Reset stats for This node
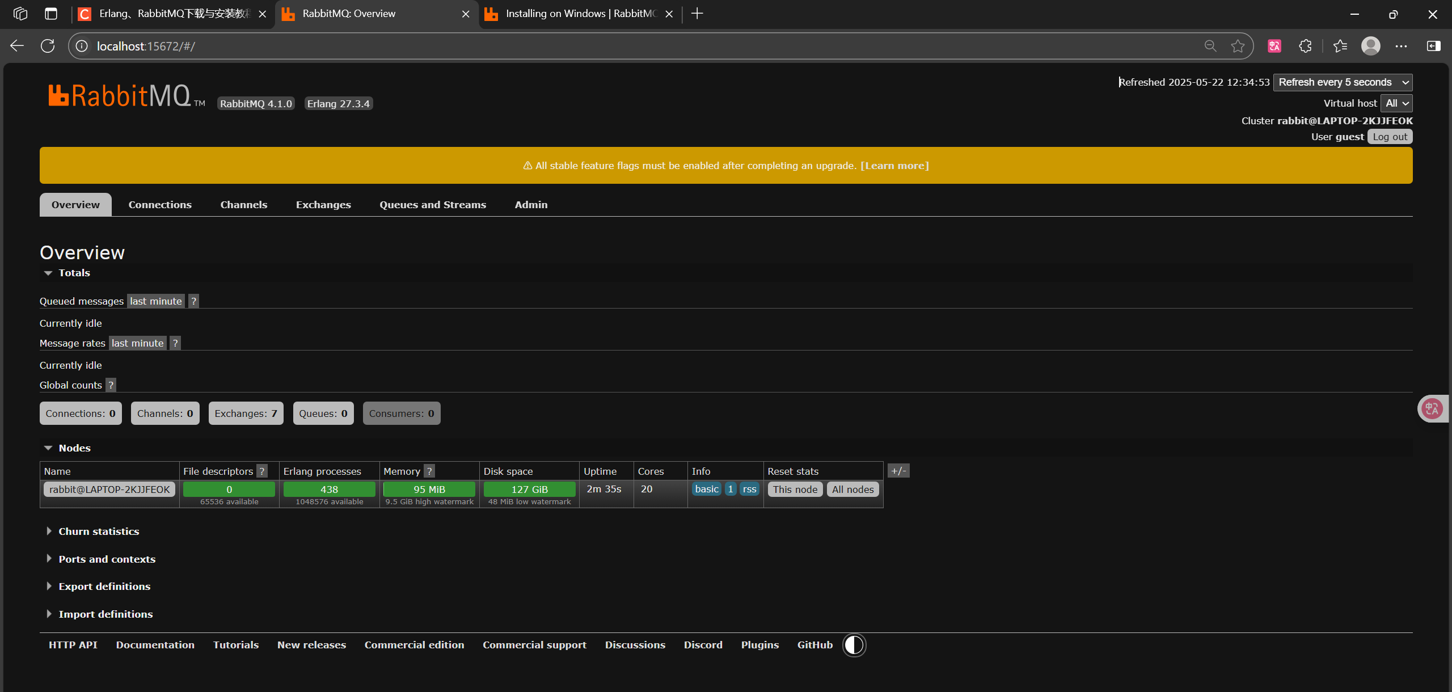The image size is (1452, 692). coord(795,490)
